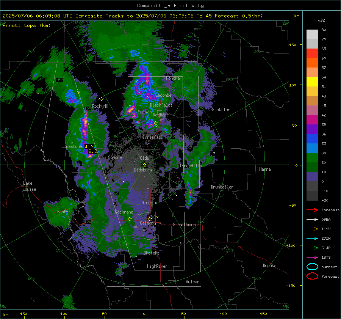Select the RockyMH label
This screenshot has height=319, width=341.
click(100, 106)
